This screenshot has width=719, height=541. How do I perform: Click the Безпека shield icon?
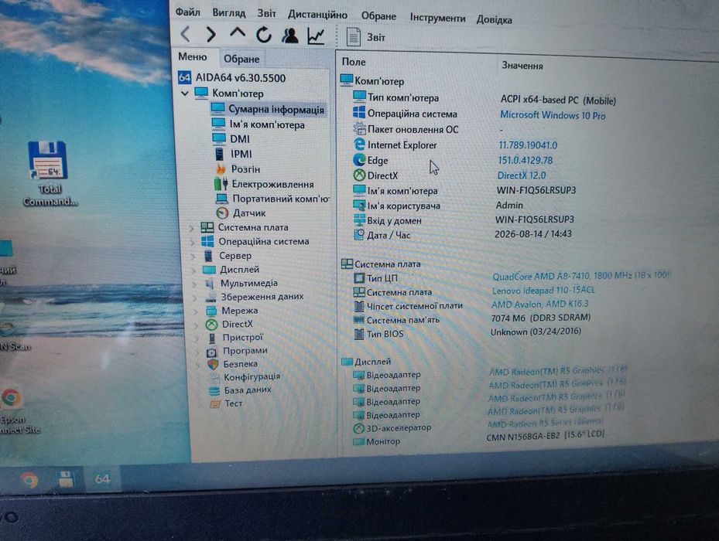213,364
